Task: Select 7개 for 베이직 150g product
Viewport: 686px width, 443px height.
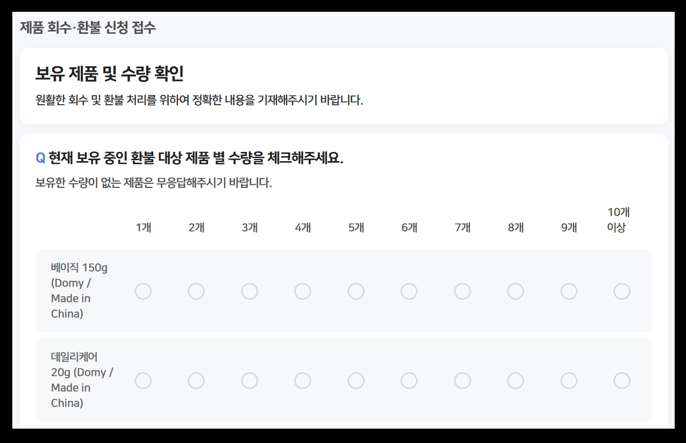Action: [x=462, y=291]
